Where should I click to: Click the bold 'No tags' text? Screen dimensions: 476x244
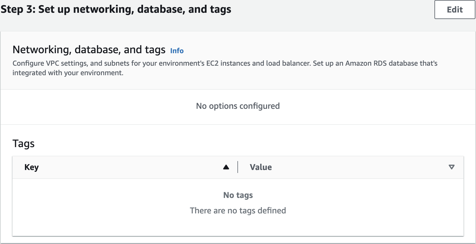point(238,195)
